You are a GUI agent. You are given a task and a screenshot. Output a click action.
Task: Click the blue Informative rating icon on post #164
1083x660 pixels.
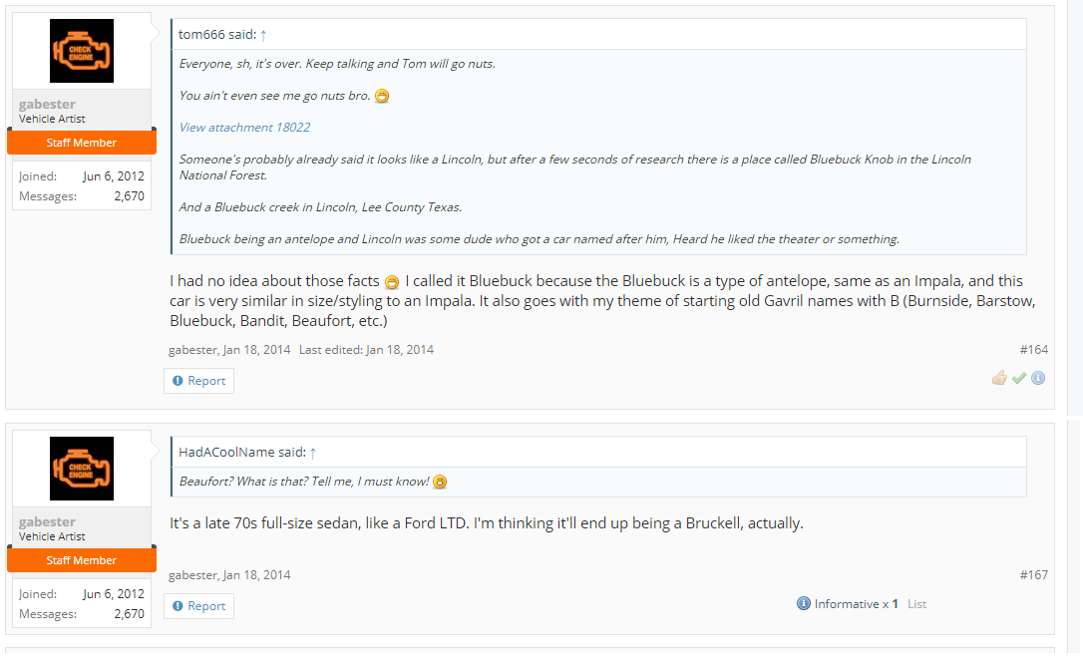tap(1038, 378)
